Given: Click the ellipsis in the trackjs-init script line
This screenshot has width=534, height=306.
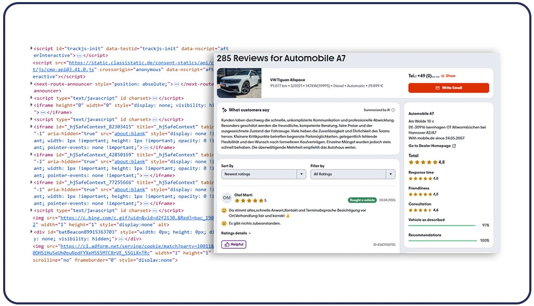Looking at the screenshot, I should coord(79,56).
